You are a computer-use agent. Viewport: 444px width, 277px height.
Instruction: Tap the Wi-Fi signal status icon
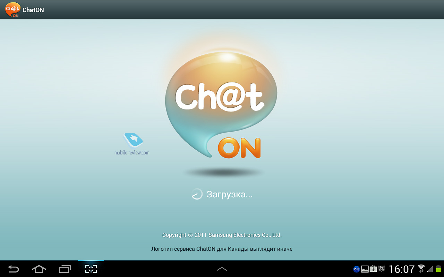[421, 268]
